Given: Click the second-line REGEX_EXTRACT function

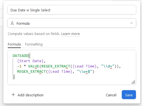Looking at the screenshot, I should 31,72.
